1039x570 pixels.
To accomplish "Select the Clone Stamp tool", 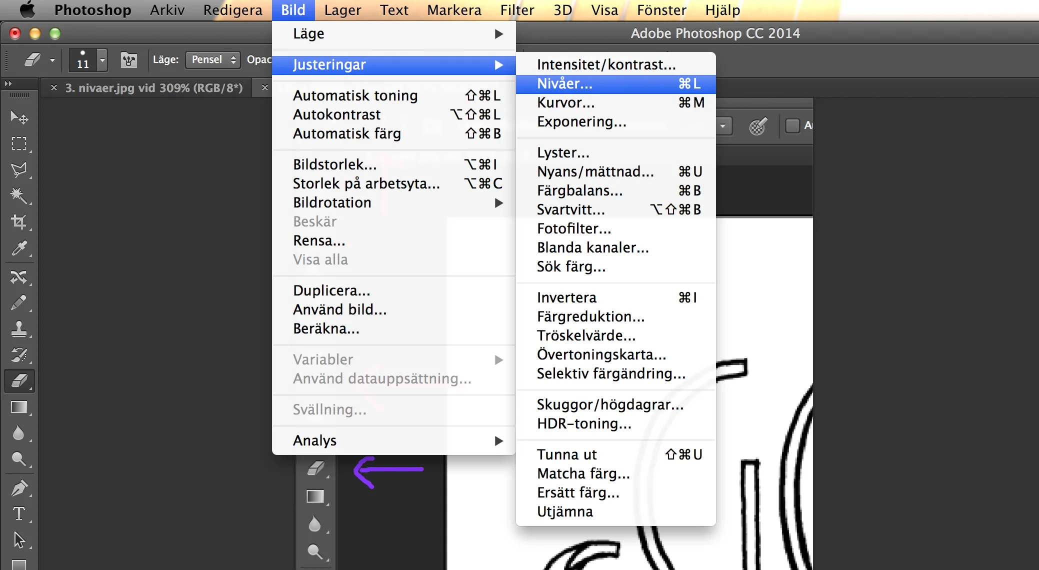I will (19, 328).
